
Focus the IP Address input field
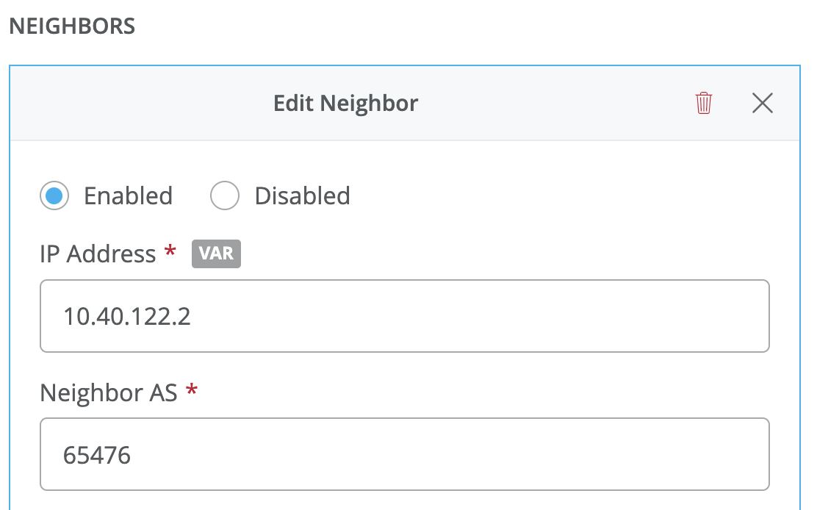(x=404, y=316)
